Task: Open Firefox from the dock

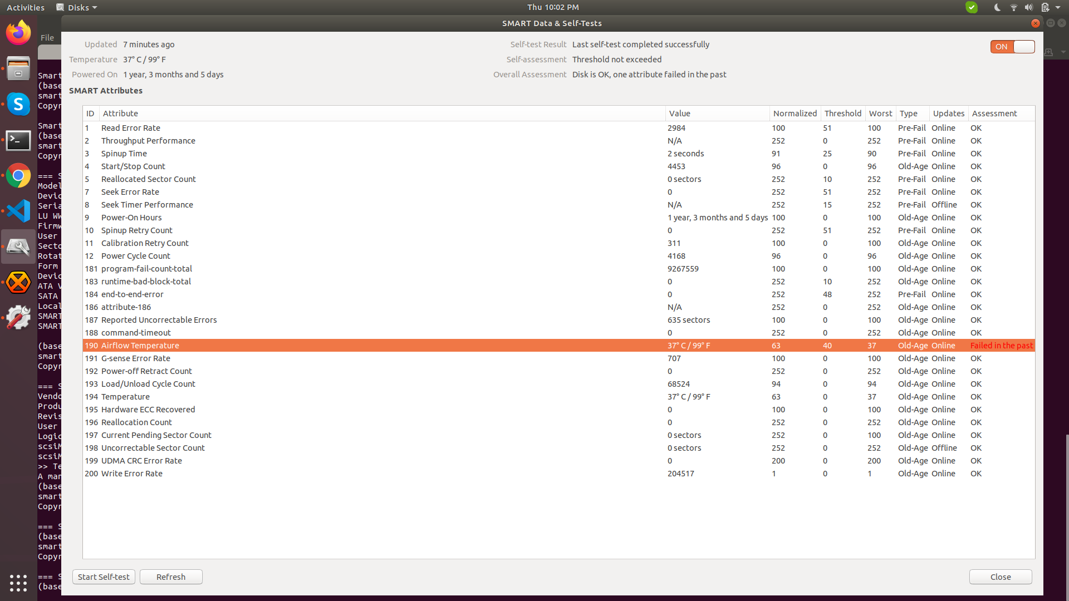Action: pos(18,33)
